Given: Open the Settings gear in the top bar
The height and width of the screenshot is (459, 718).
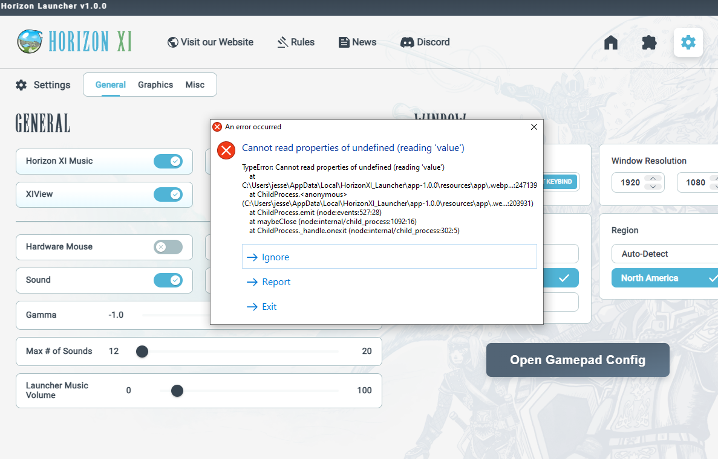Looking at the screenshot, I should pyautogui.click(x=688, y=42).
